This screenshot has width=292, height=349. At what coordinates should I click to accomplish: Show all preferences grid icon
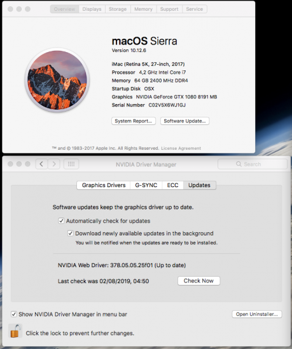71,164
